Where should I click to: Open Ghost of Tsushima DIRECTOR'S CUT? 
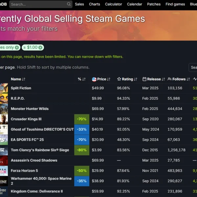coord(42,129)
